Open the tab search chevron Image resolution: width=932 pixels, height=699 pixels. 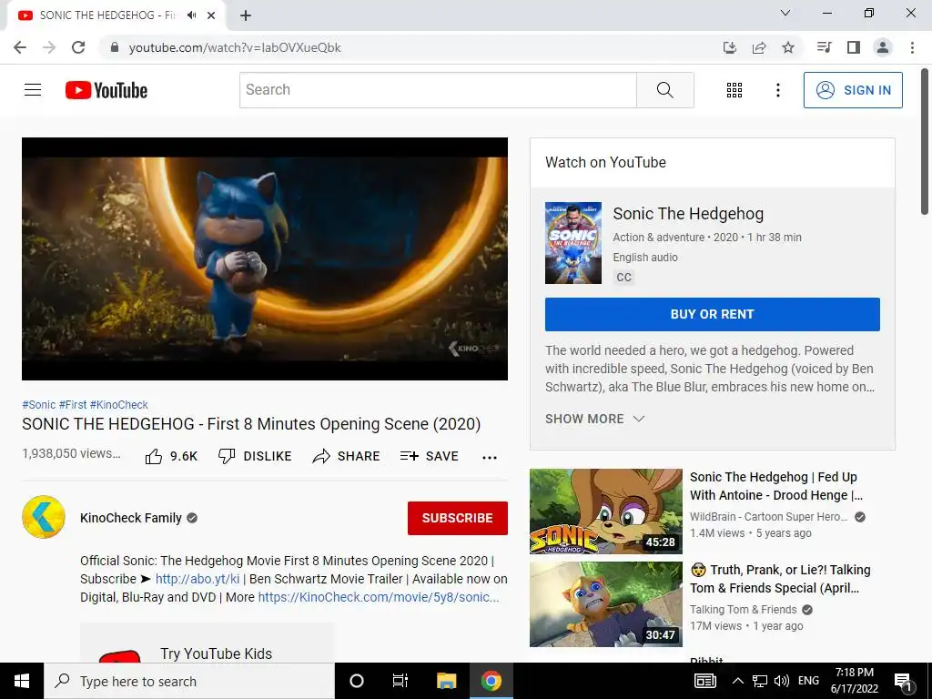pos(785,13)
